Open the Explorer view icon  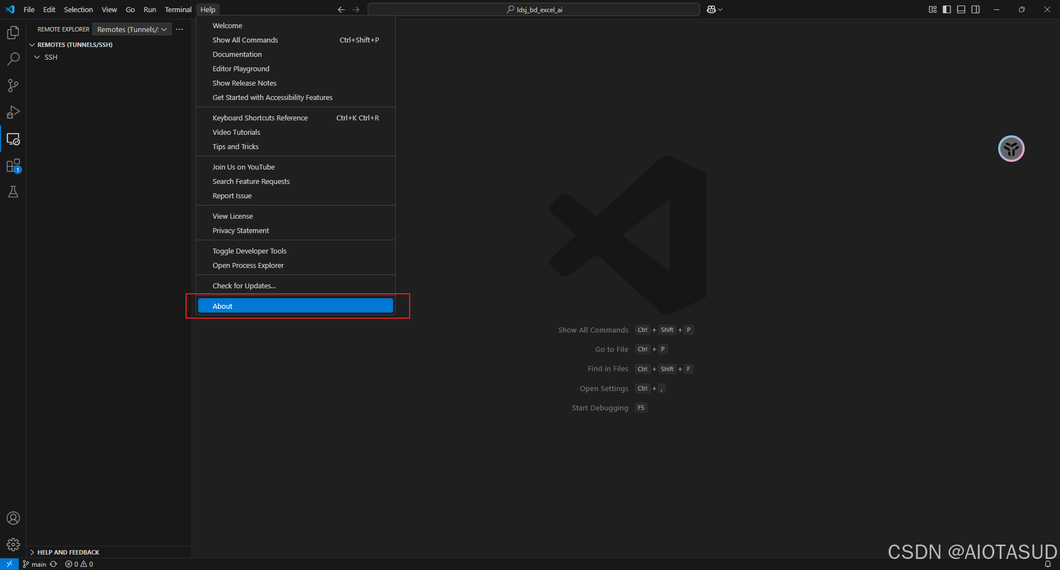(13, 33)
